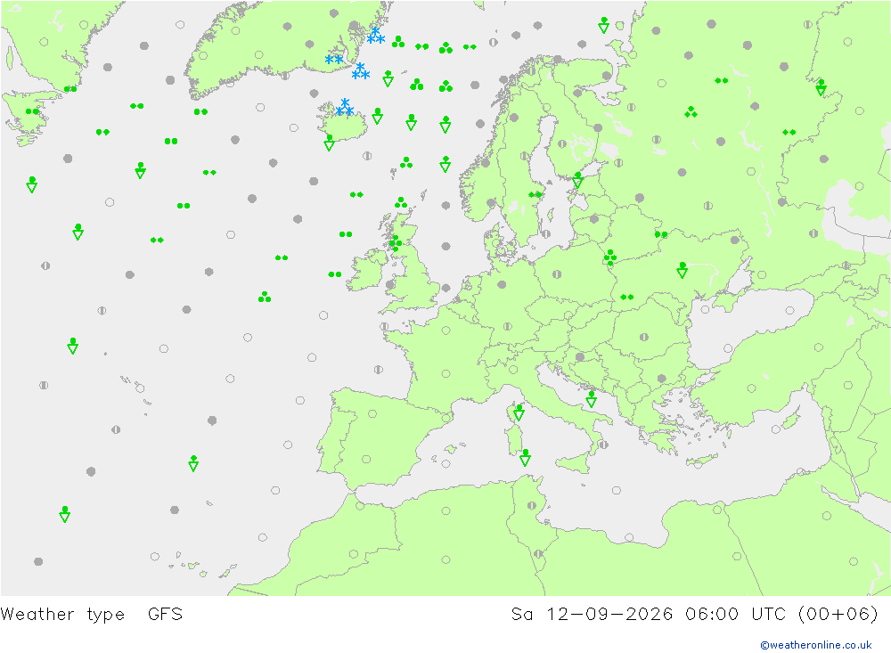The height and width of the screenshot is (653, 891).
Task: Select the two-dot rain symbol over Romania
Action: coord(626,298)
